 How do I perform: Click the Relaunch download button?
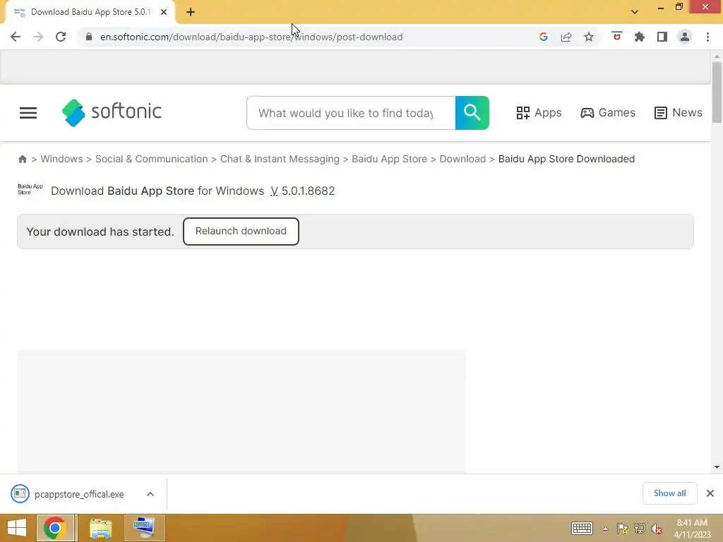[x=241, y=231]
